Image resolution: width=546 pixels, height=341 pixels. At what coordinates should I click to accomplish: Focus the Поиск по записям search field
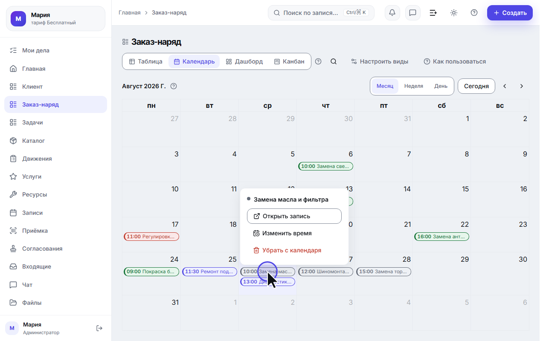tap(321, 13)
